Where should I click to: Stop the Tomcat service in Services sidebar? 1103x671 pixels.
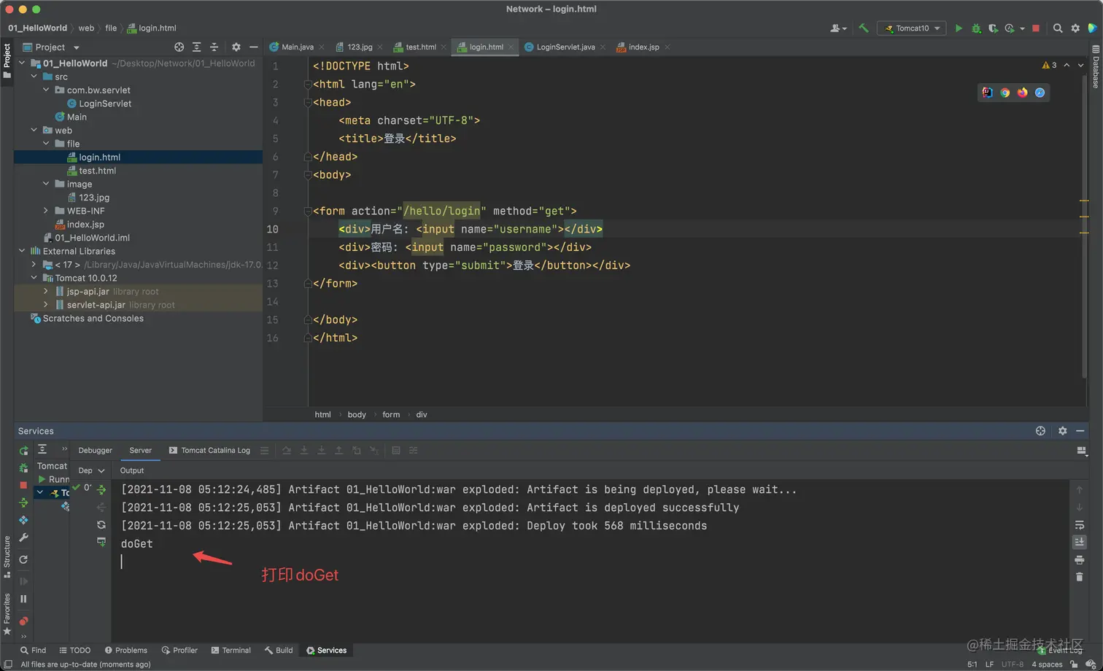(23, 485)
